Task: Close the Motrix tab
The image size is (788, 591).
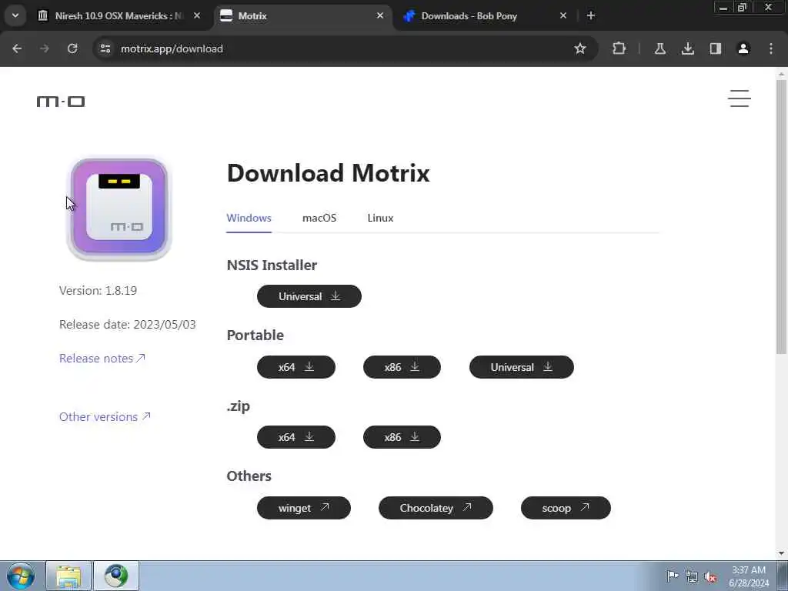Action: pos(380,15)
